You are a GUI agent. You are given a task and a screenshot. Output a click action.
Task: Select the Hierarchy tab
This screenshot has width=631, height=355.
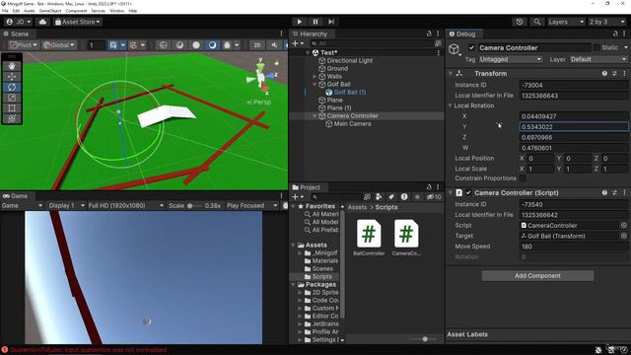click(310, 34)
